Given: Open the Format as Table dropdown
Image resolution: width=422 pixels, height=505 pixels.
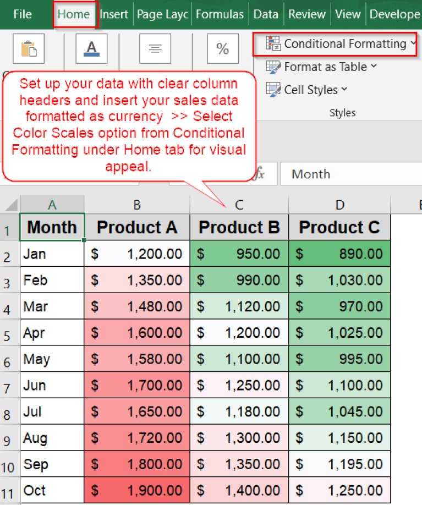Looking at the screenshot, I should (374, 67).
